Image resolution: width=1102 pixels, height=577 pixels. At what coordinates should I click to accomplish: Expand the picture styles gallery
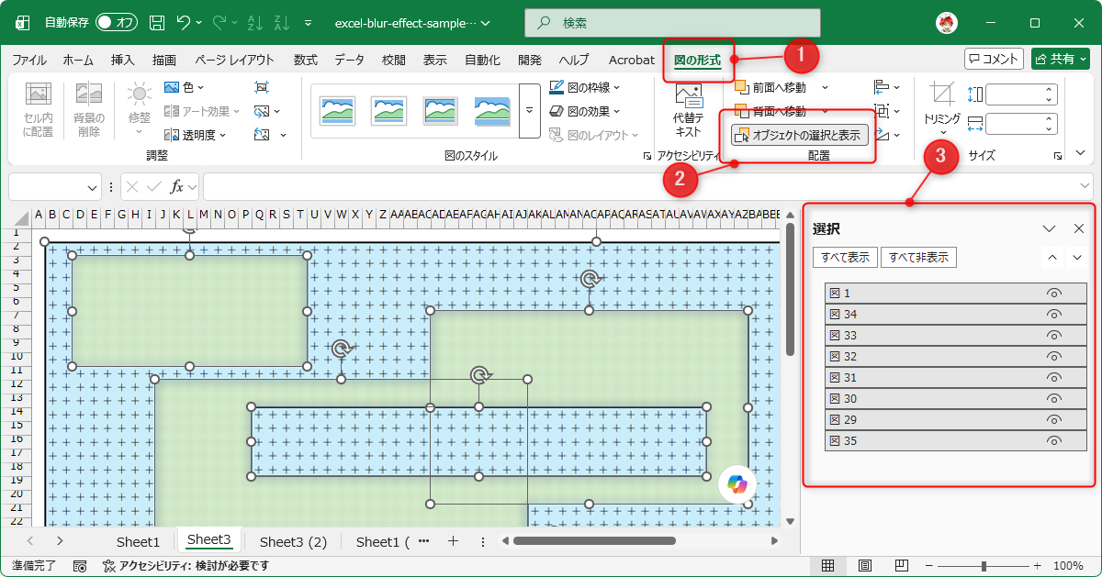(x=529, y=110)
